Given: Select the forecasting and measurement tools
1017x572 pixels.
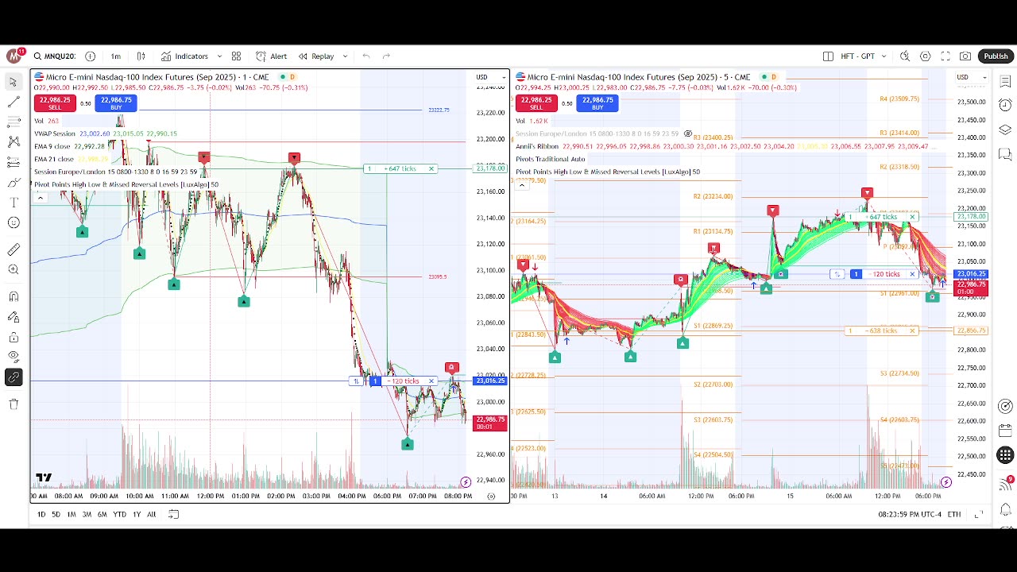Looking at the screenshot, I should [14, 162].
